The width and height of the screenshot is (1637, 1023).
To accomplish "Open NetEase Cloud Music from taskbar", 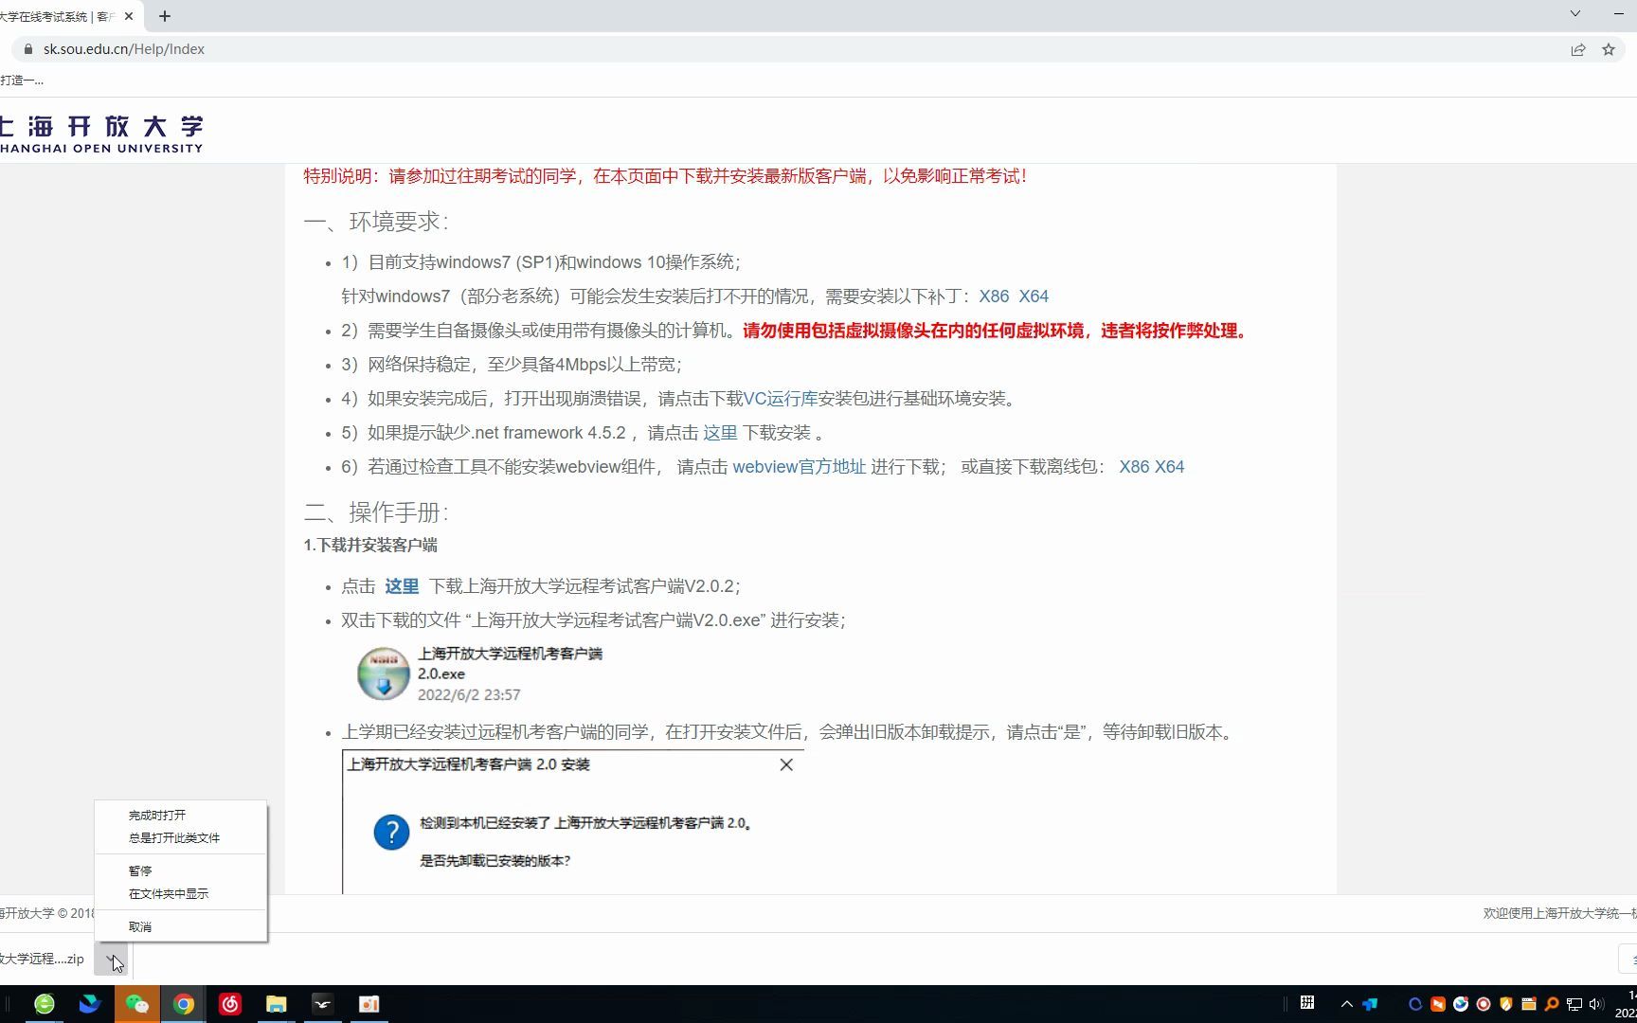I will point(230,1004).
